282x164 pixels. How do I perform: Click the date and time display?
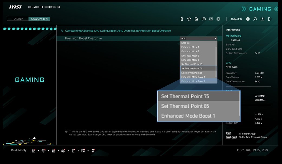tap(252, 150)
